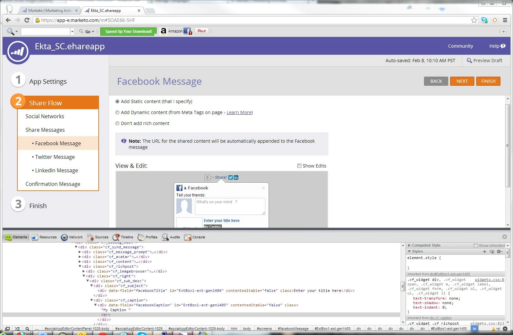Open the Console DevTools tab
The height and width of the screenshot is (335, 513).
click(195, 237)
